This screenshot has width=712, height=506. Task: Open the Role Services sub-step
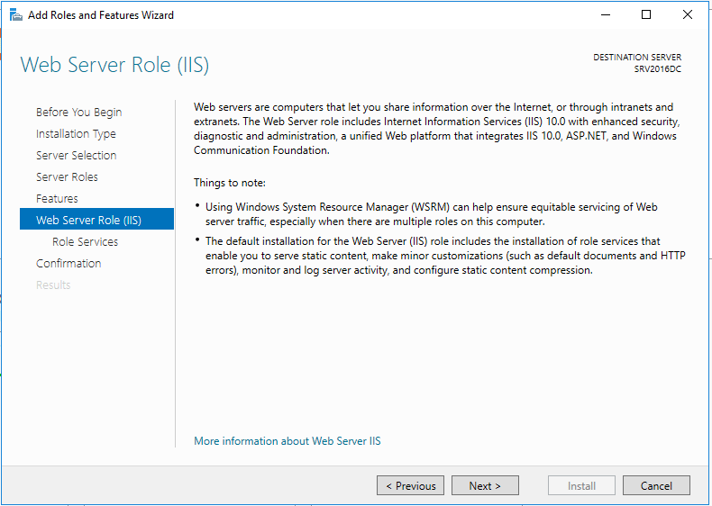(x=85, y=242)
